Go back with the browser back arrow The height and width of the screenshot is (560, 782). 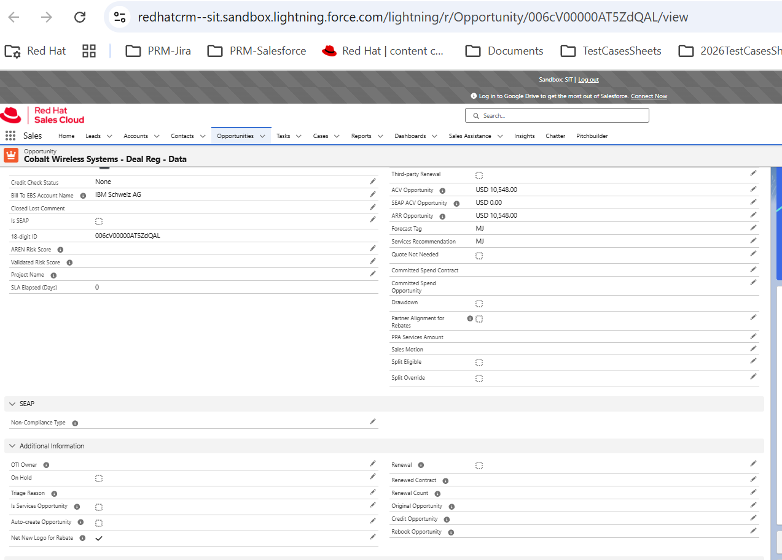point(14,17)
